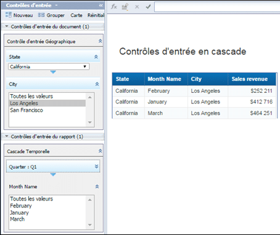Collapse Contrôle d'entrée Géographique group
This screenshot has width=280, height=235.
point(100,41)
